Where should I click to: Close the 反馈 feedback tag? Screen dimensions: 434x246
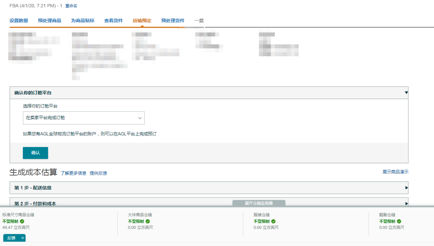23,238
